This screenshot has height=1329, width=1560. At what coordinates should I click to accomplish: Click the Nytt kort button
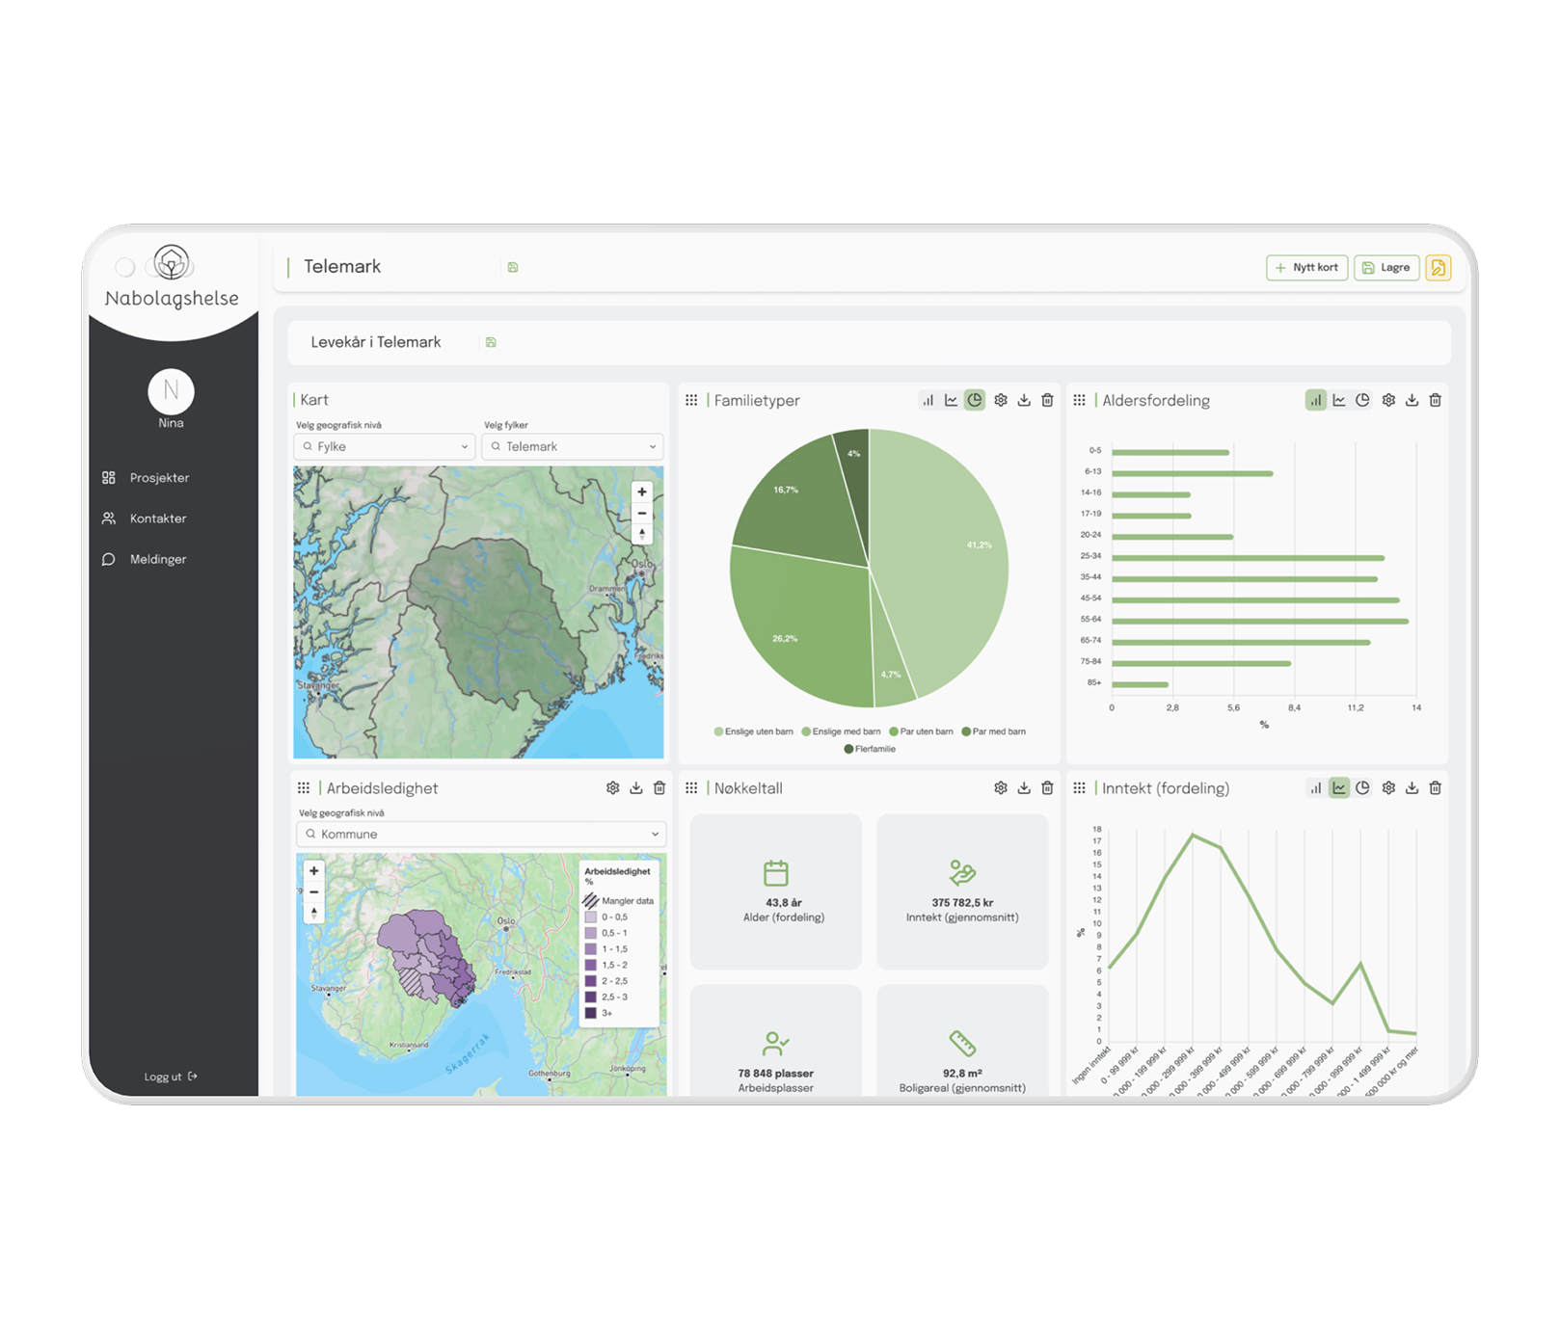click(x=1306, y=268)
